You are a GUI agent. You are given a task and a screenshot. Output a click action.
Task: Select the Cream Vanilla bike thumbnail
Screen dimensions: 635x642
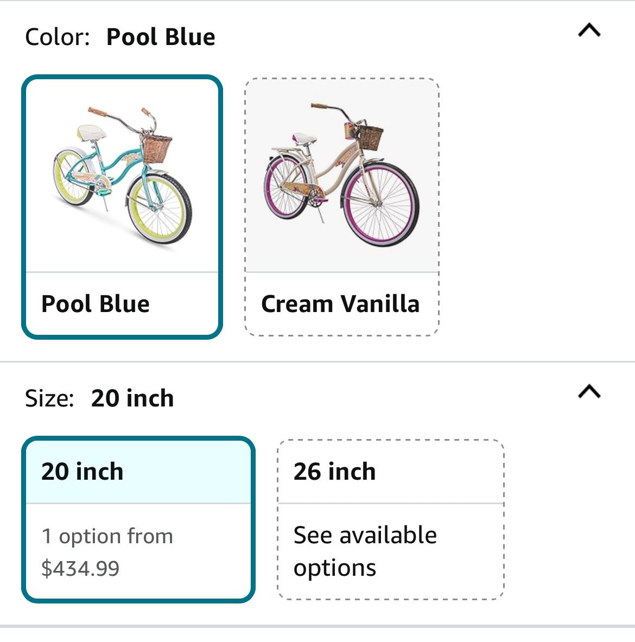pyautogui.click(x=342, y=175)
